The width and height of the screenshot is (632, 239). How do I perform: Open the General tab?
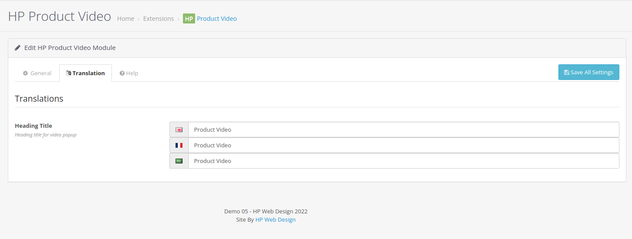click(x=37, y=73)
